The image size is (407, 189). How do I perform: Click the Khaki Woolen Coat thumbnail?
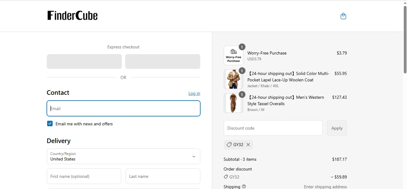233,79
